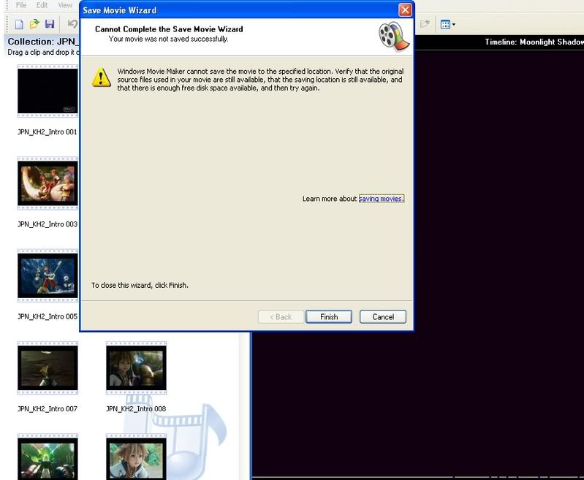Click the Collection: JPN heading
Screen dimensions: 584x480
[43, 42]
